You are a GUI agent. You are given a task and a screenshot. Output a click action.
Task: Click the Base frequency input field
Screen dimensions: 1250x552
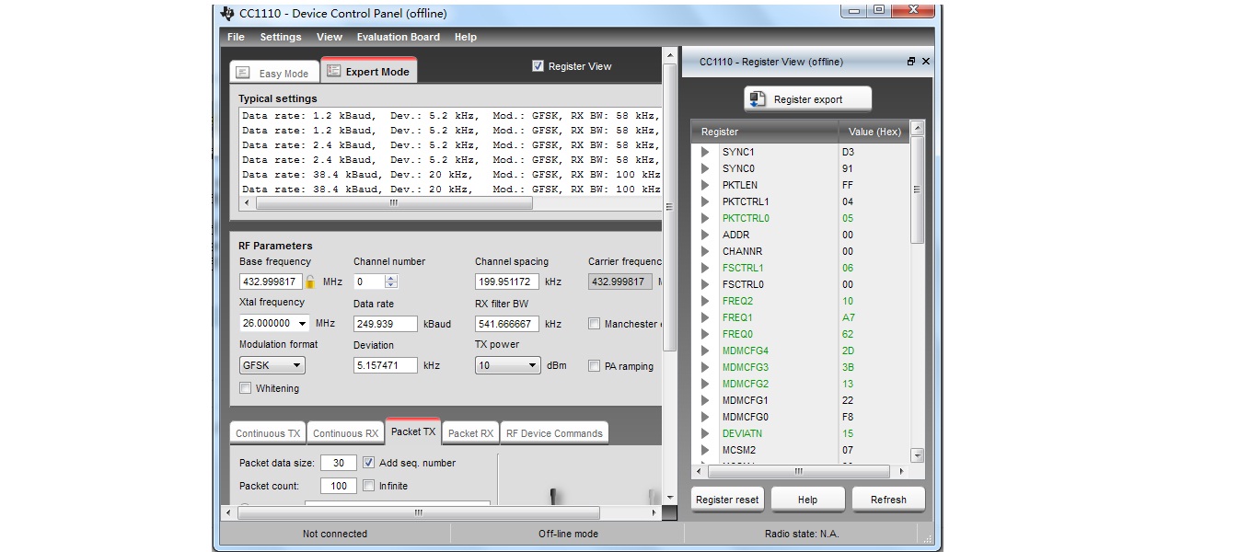point(271,282)
